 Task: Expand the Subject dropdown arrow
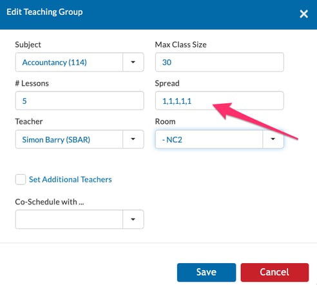click(133, 62)
